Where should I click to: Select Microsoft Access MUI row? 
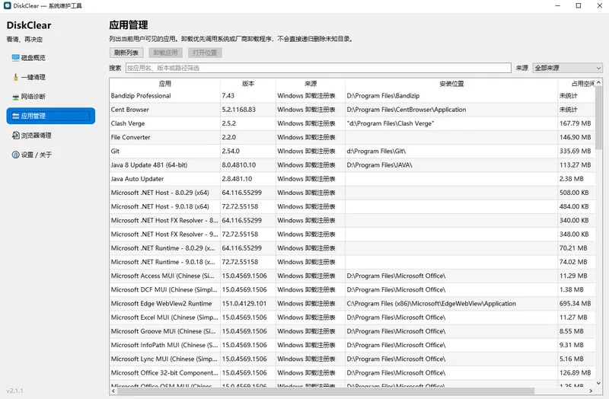[352, 276]
